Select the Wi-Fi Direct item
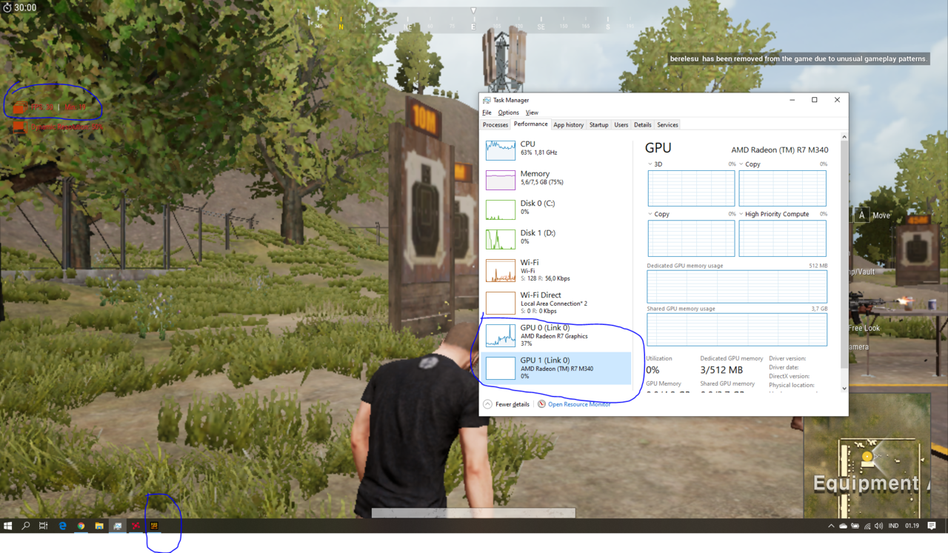The image size is (948, 553). pos(555,303)
